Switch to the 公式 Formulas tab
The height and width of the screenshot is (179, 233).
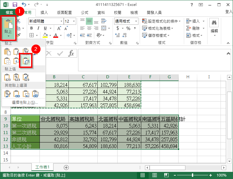[x=85, y=13]
